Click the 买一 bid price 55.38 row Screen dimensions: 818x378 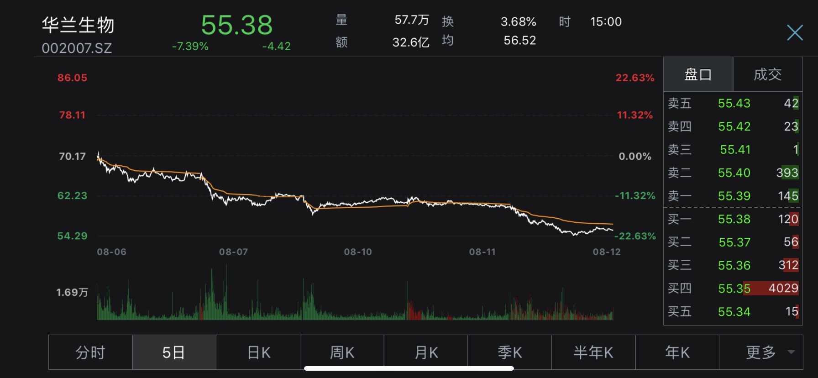[733, 219]
